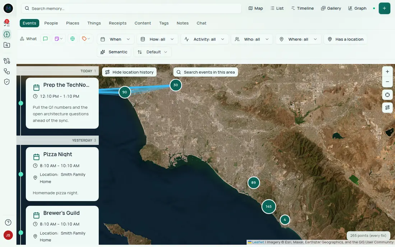Select the globe filter icon
Screen dimensions: 395x247
73,39
